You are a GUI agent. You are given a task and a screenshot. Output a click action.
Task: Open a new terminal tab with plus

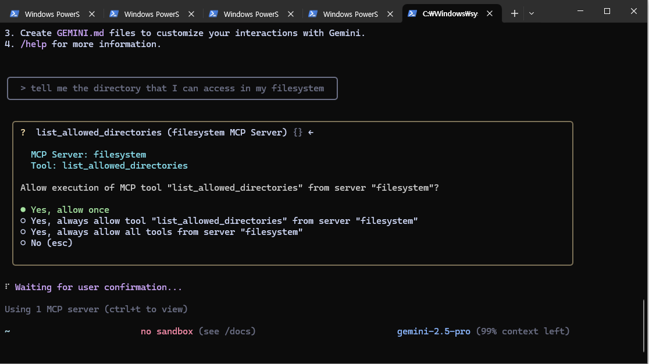click(x=515, y=13)
